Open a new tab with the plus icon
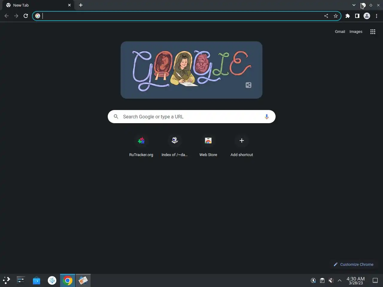383x287 pixels. pyautogui.click(x=81, y=5)
